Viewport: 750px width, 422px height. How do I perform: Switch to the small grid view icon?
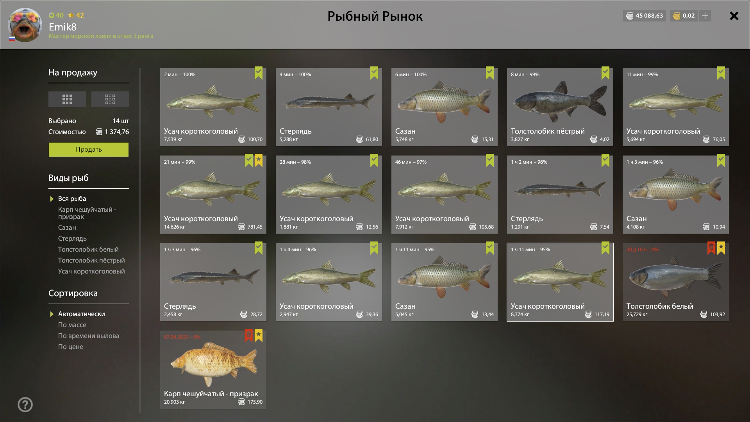tap(110, 99)
